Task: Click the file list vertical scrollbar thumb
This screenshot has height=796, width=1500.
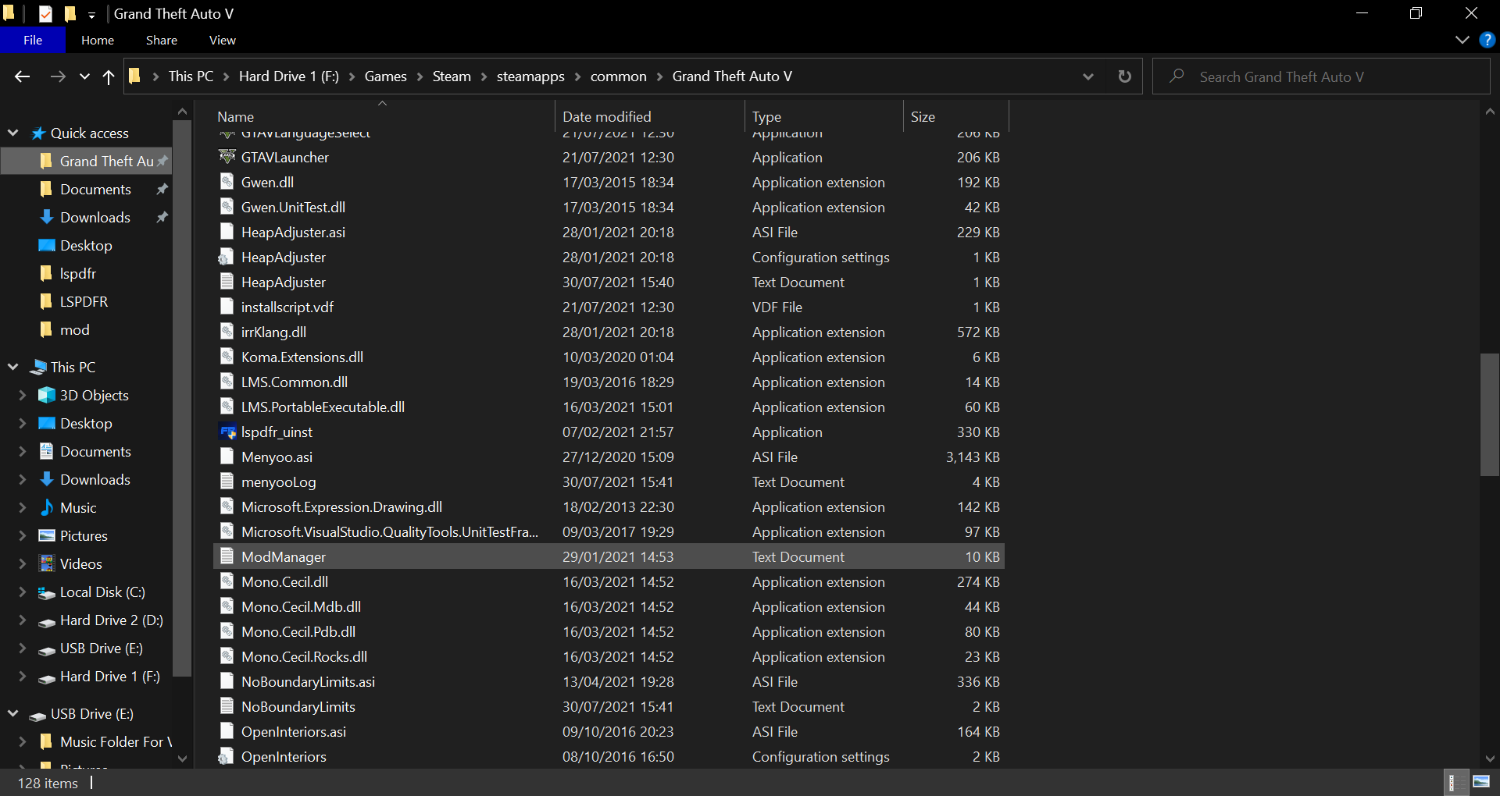Action: [1489, 414]
